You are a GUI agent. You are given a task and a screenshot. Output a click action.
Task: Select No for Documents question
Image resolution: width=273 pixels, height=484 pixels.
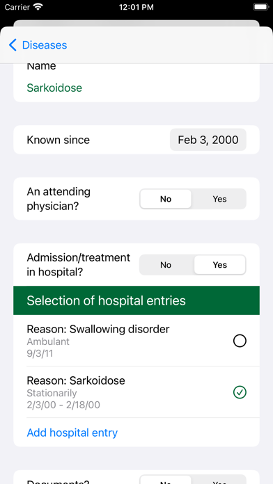pyautogui.click(x=166, y=481)
